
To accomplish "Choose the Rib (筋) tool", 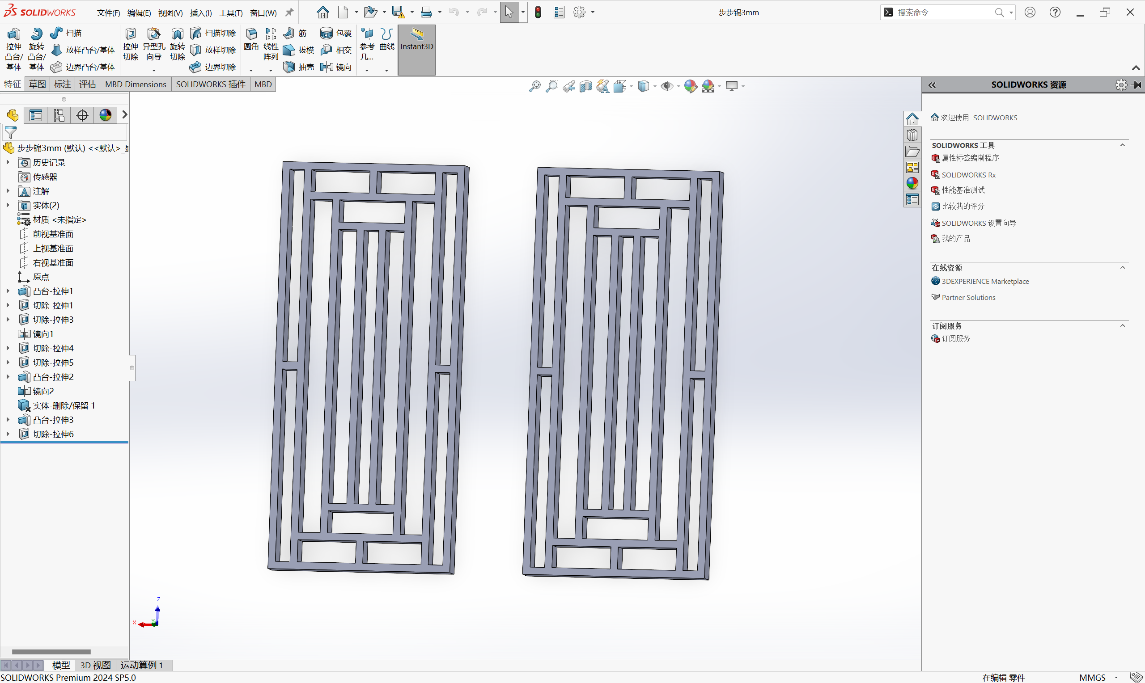I will point(295,33).
